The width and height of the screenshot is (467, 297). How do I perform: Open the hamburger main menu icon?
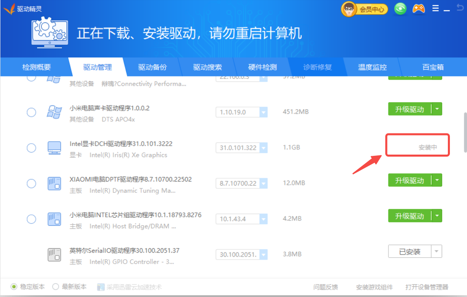point(436,9)
